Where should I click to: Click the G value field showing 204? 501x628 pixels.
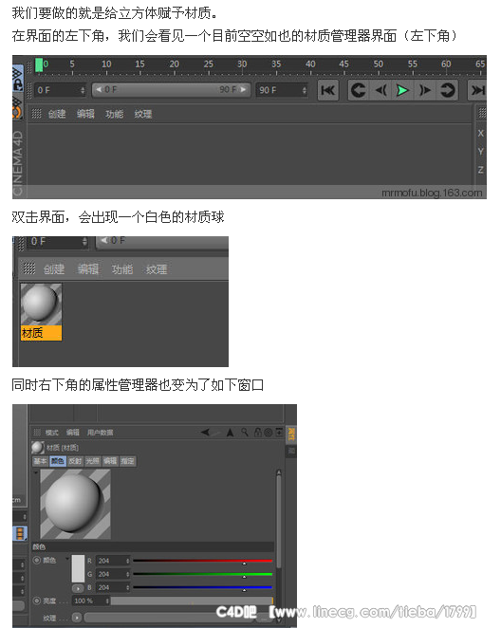[x=111, y=574]
